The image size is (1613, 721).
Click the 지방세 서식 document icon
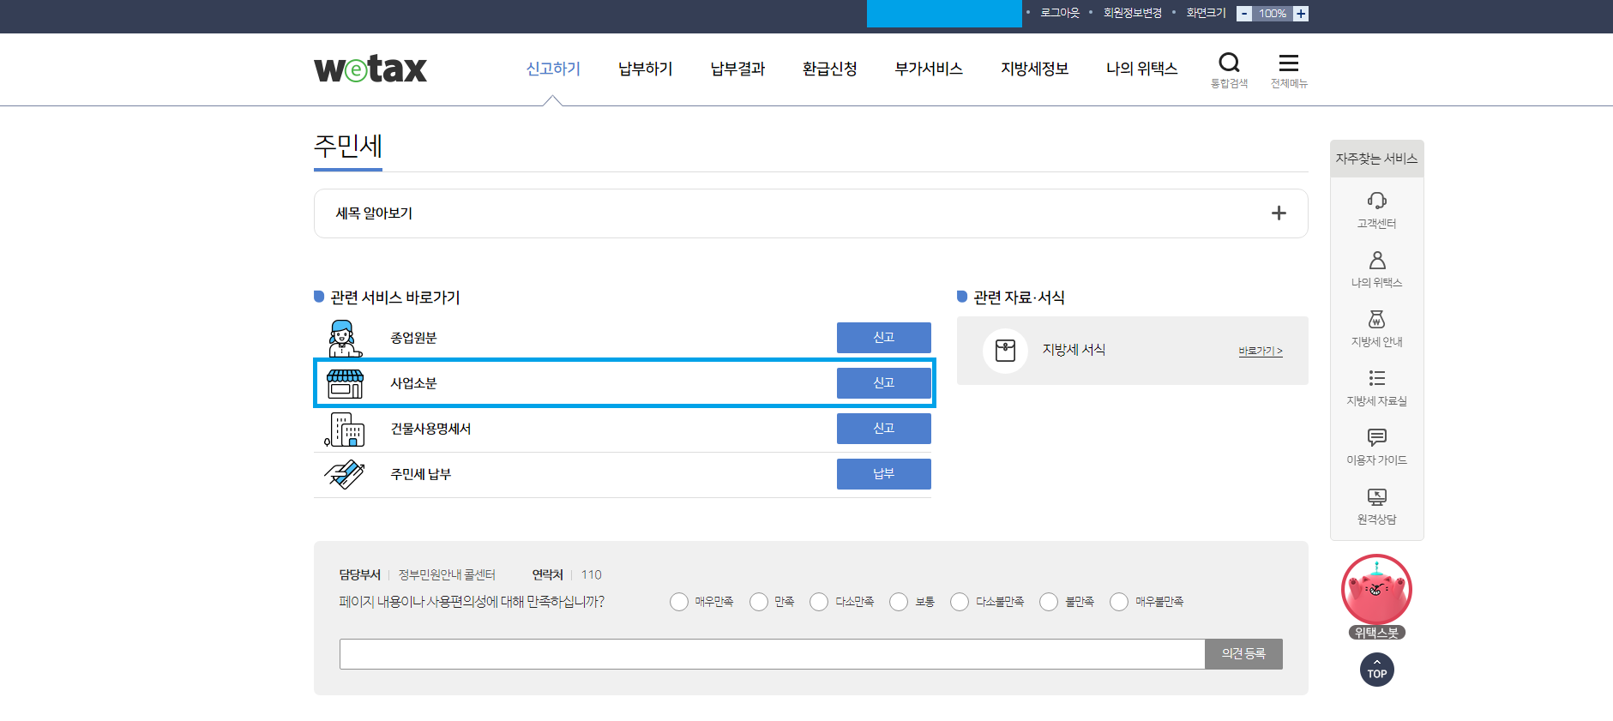(x=1005, y=351)
